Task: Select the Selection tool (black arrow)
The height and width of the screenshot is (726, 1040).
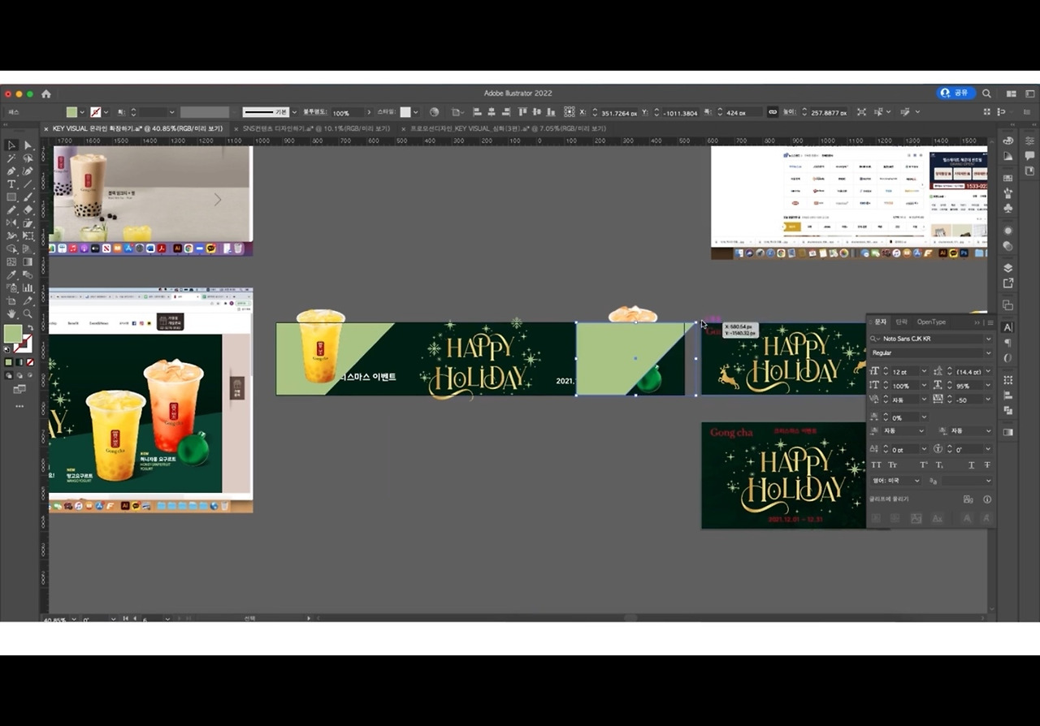Action: pos(11,145)
